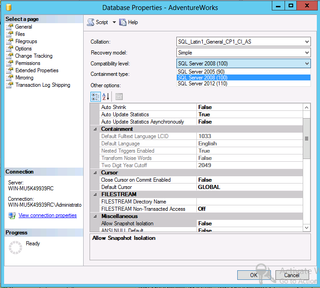Screen dimensions: 320x288
Task: Open the Mirroring page
Action: pos(24,78)
